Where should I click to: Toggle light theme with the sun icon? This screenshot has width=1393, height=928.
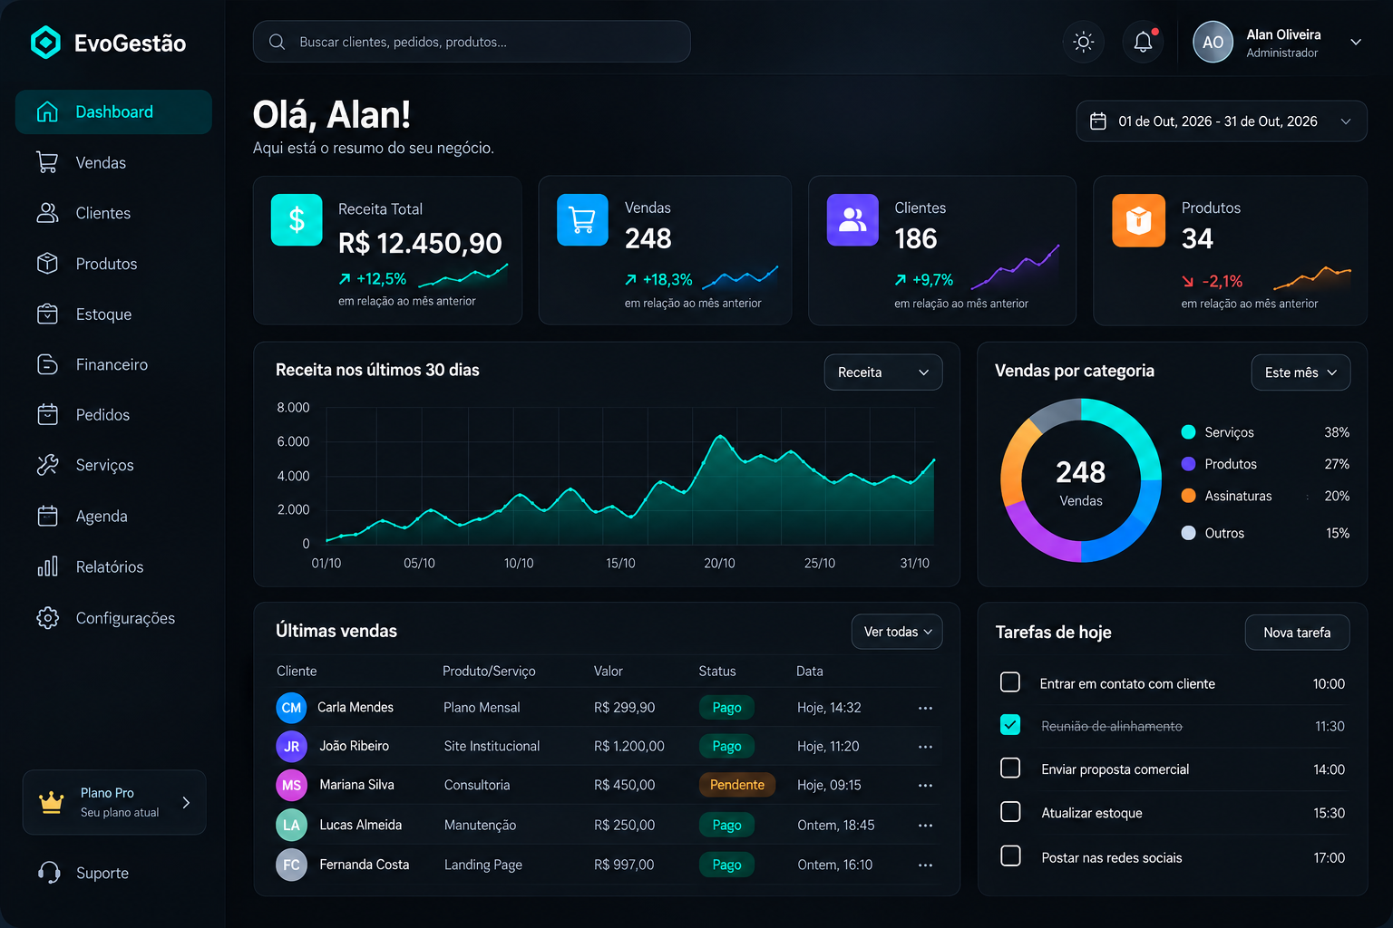[1083, 42]
